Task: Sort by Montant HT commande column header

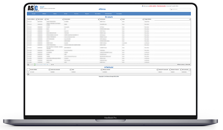Action: (x=163, y=69)
